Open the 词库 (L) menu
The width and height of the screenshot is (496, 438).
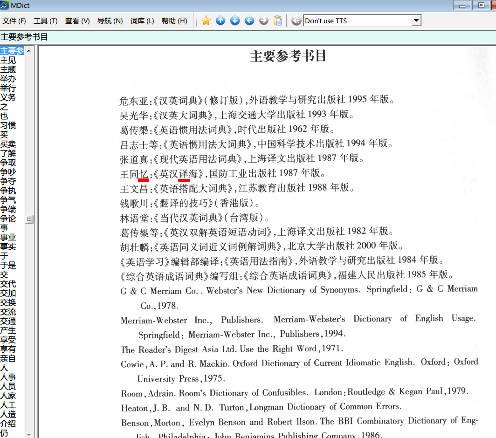point(142,21)
